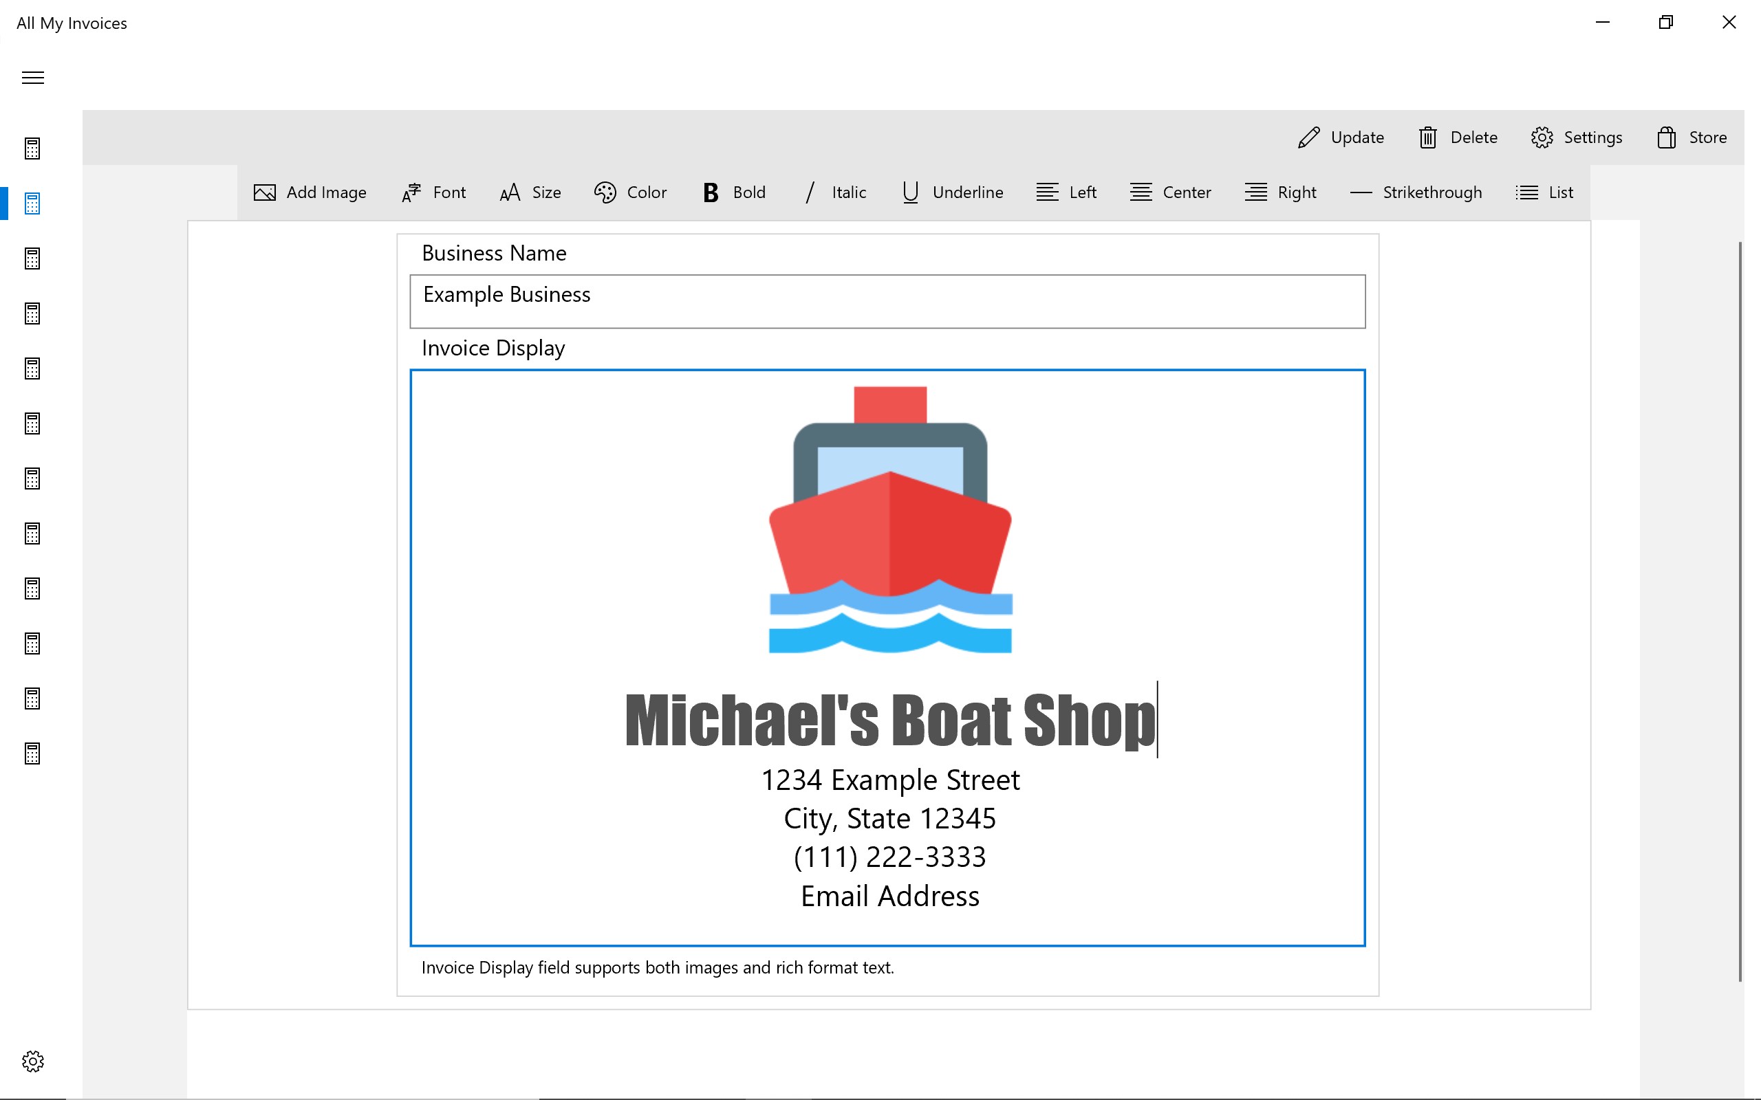
Task: Expand the hamburger navigation menu
Action: [x=33, y=78]
